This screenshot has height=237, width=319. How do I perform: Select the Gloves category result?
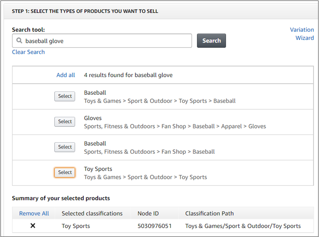[x=65, y=122]
